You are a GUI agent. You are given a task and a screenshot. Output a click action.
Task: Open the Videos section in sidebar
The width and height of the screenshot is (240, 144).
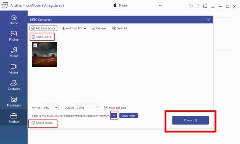[x=14, y=69]
